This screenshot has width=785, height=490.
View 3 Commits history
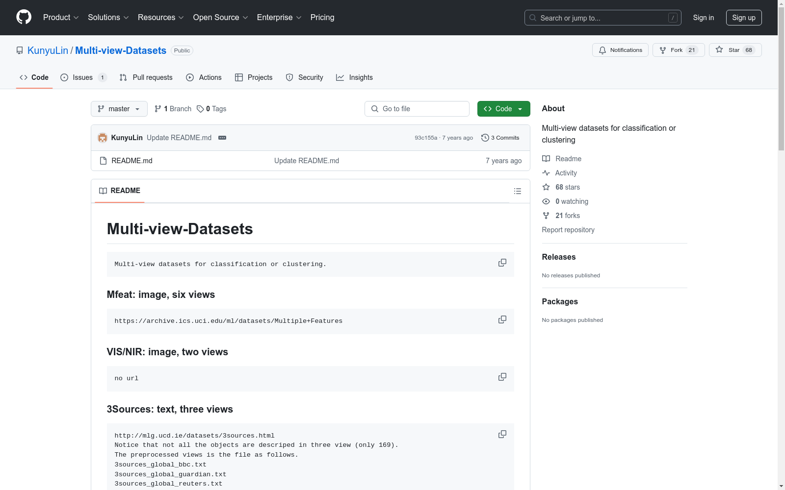click(x=500, y=138)
